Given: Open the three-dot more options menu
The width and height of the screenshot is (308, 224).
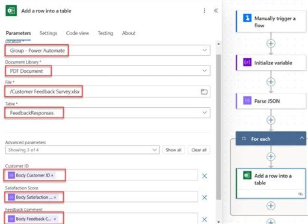Looking at the screenshot, I should (x=204, y=11).
